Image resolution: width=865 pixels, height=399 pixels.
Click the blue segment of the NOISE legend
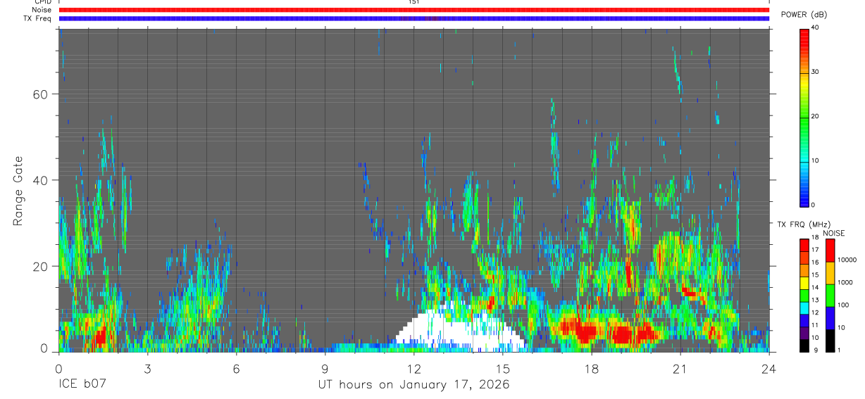point(830,317)
